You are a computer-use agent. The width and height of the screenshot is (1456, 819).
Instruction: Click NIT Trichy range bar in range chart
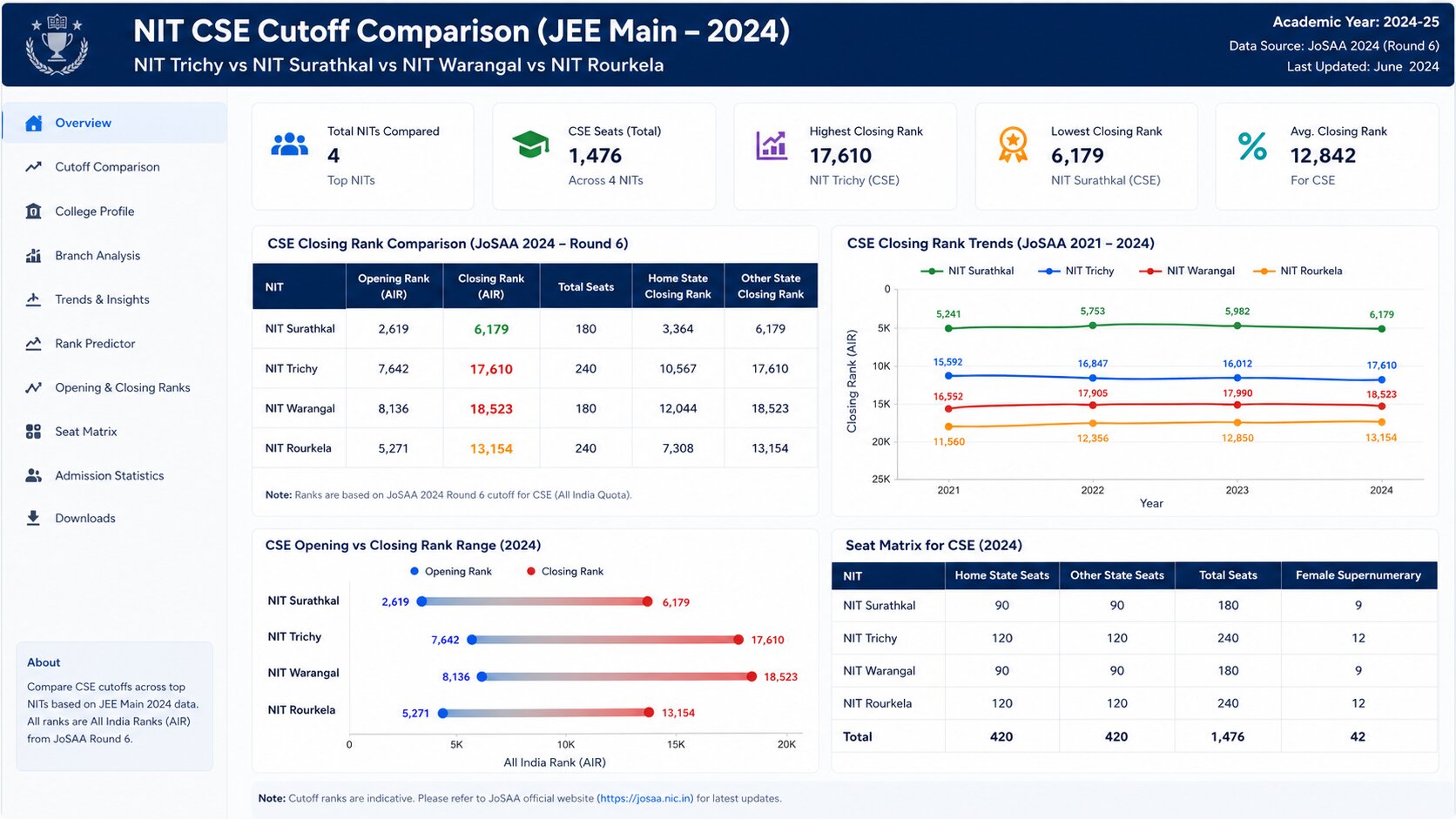pyautogui.click(x=605, y=640)
